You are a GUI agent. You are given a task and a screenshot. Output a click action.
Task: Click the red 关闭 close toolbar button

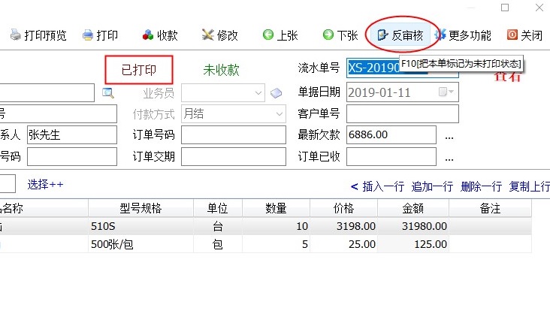[524, 35]
